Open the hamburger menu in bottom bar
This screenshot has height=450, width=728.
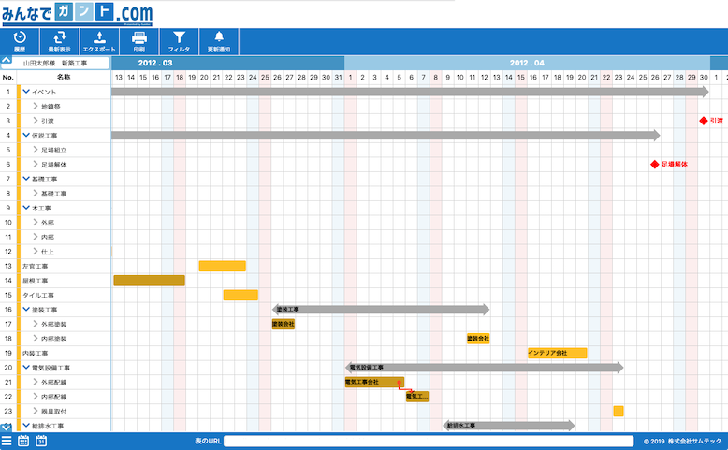[7, 441]
